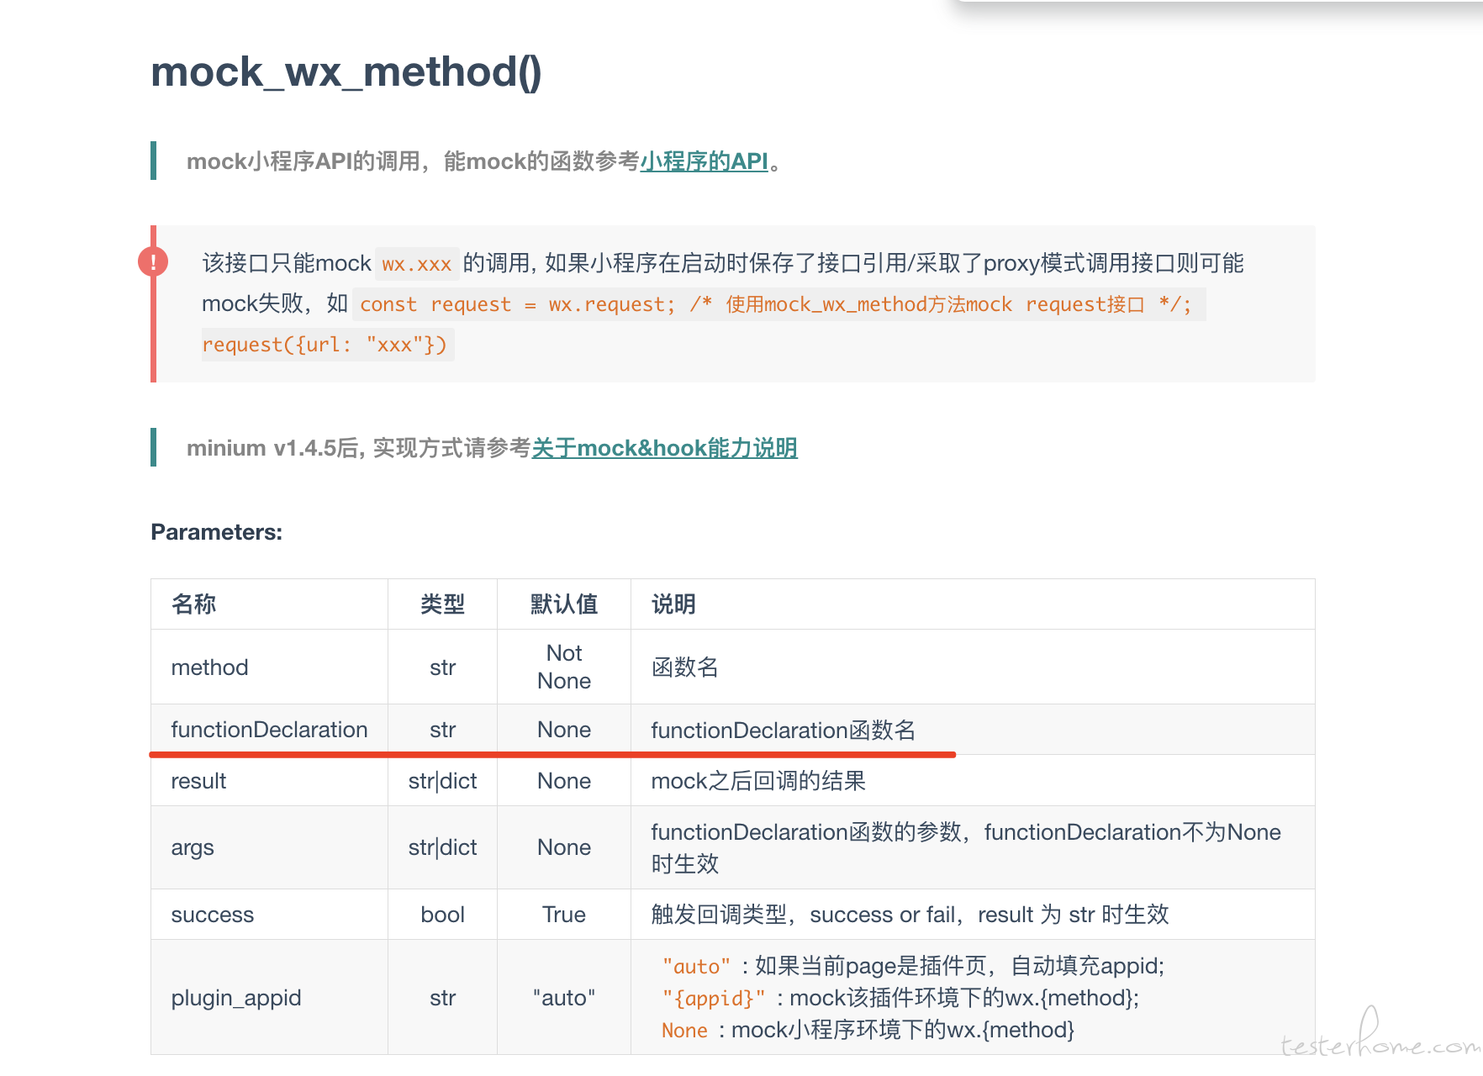1483x1076 pixels.
Task: Select the method parameter name cell
Action: click(209, 667)
